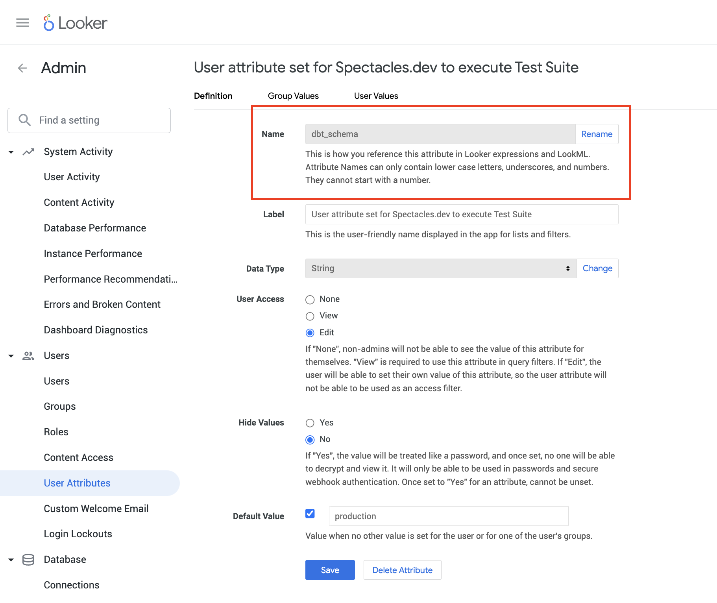Screen dimensions: 717x603
Task: Open the hamburger main menu
Action: (22, 23)
